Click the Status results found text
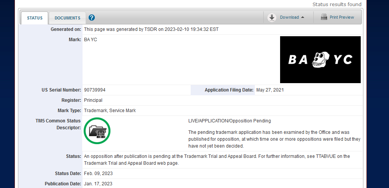389x188 pixels. click(337, 5)
